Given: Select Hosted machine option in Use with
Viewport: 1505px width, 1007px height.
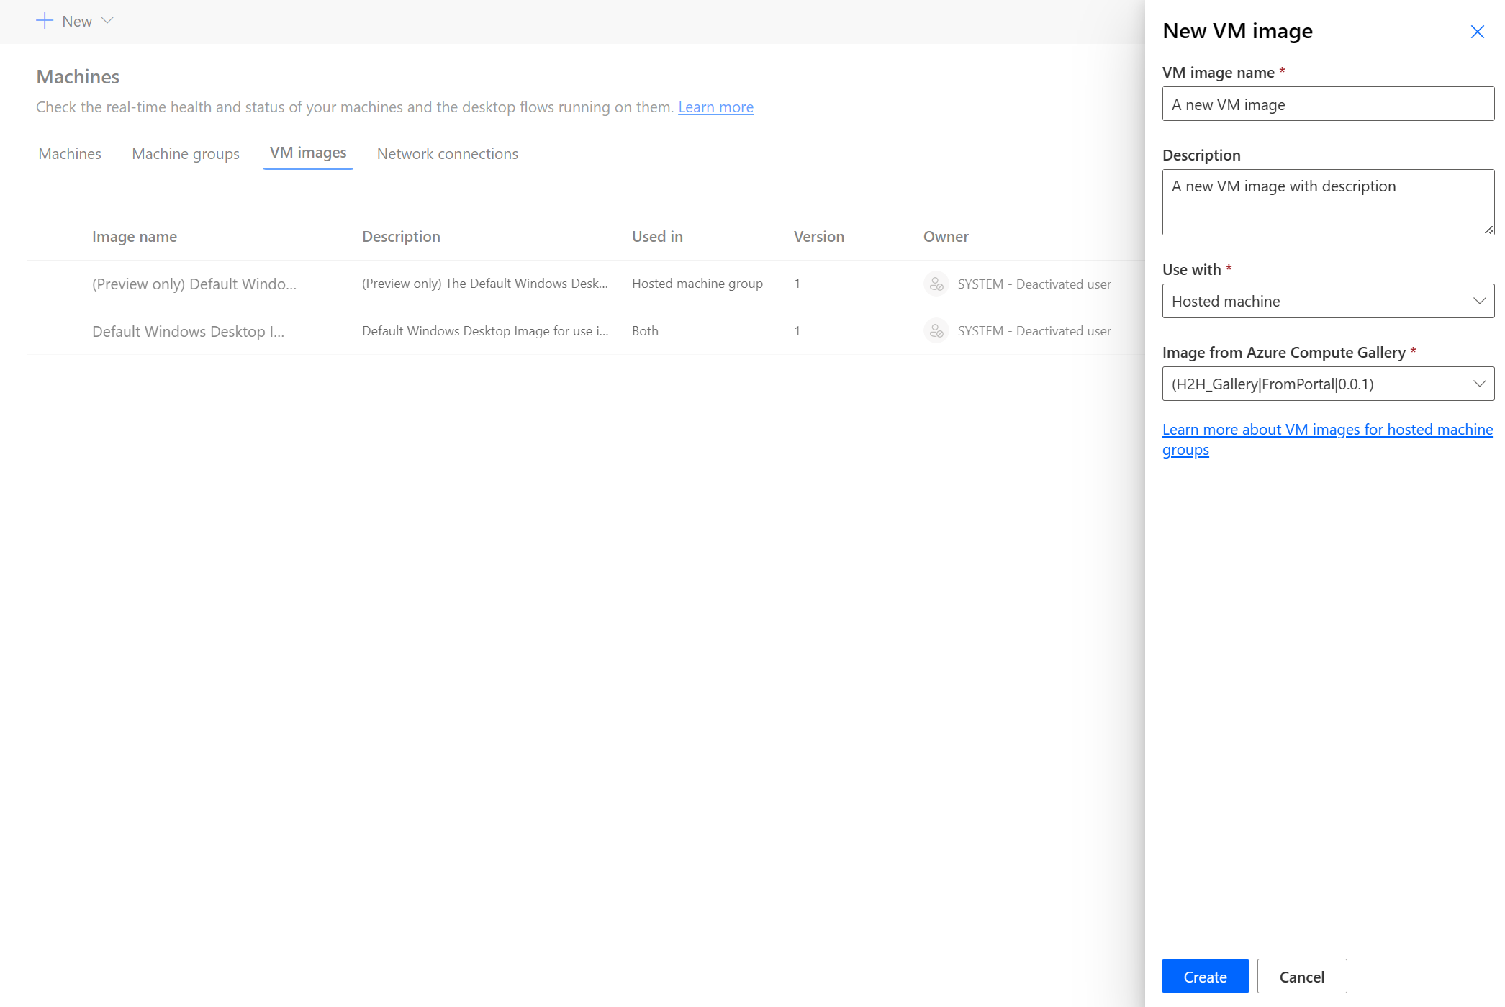Looking at the screenshot, I should pyautogui.click(x=1327, y=300).
